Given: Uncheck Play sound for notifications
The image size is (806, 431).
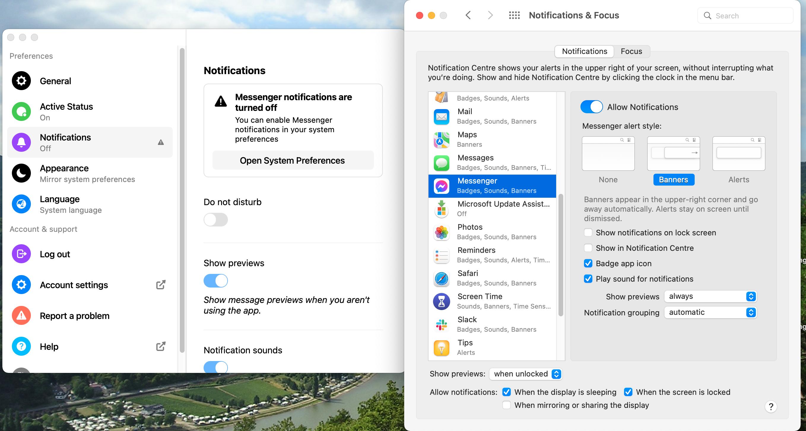Looking at the screenshot, I should (x=588, y=279).
